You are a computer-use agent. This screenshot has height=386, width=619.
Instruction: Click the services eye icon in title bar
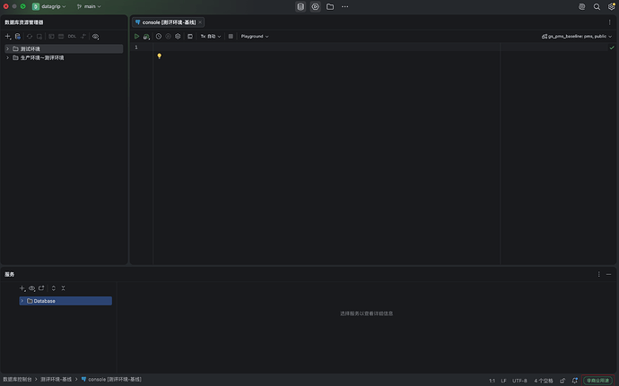[316, 6]
